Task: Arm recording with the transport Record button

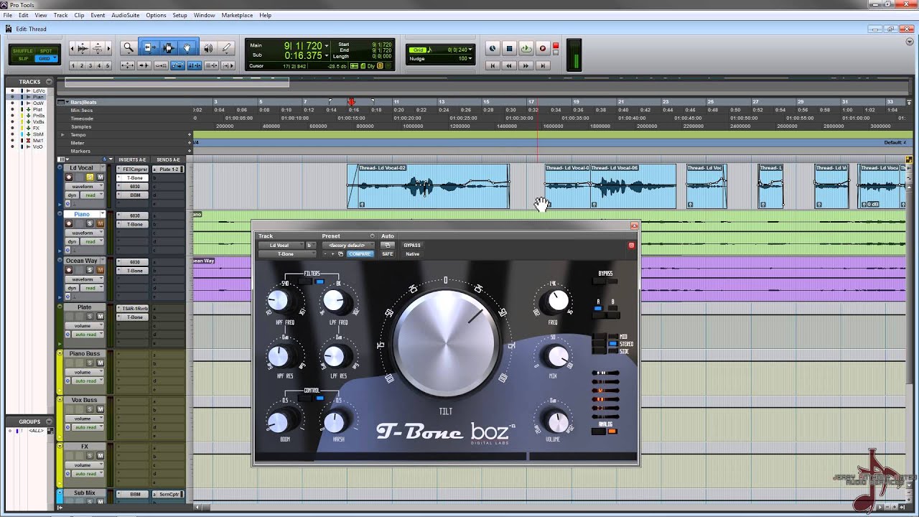Action: (543, 49)
